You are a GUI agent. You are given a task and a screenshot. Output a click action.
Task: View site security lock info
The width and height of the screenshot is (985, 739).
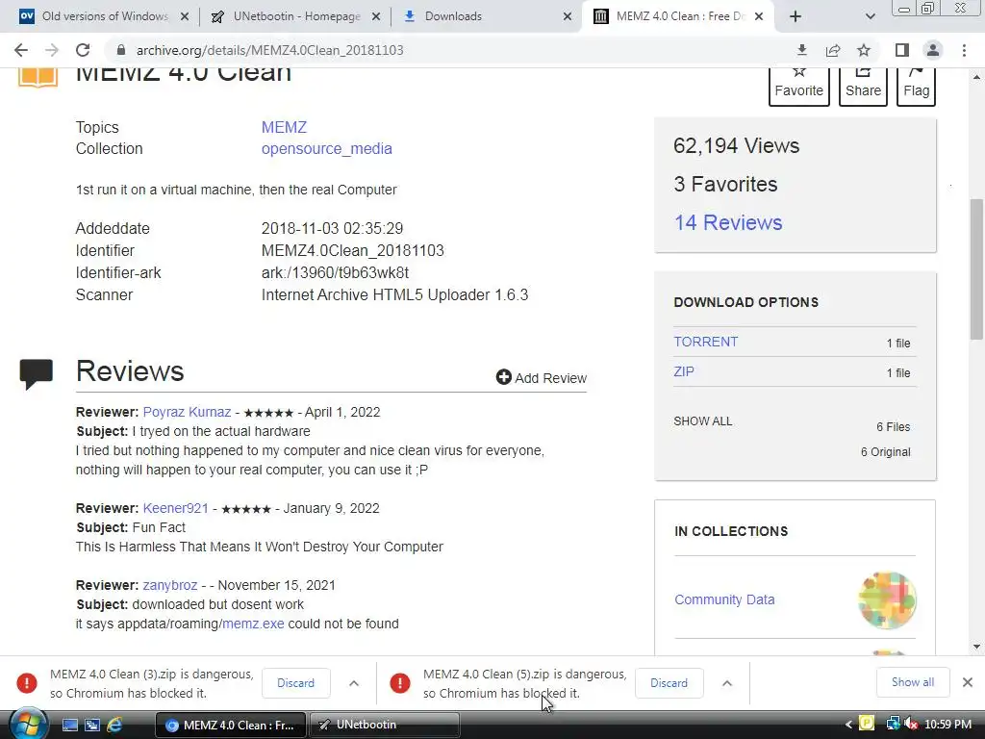point(121,50)
